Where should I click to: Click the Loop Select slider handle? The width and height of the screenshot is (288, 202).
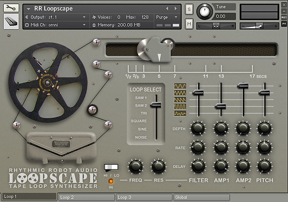point(156,105)
